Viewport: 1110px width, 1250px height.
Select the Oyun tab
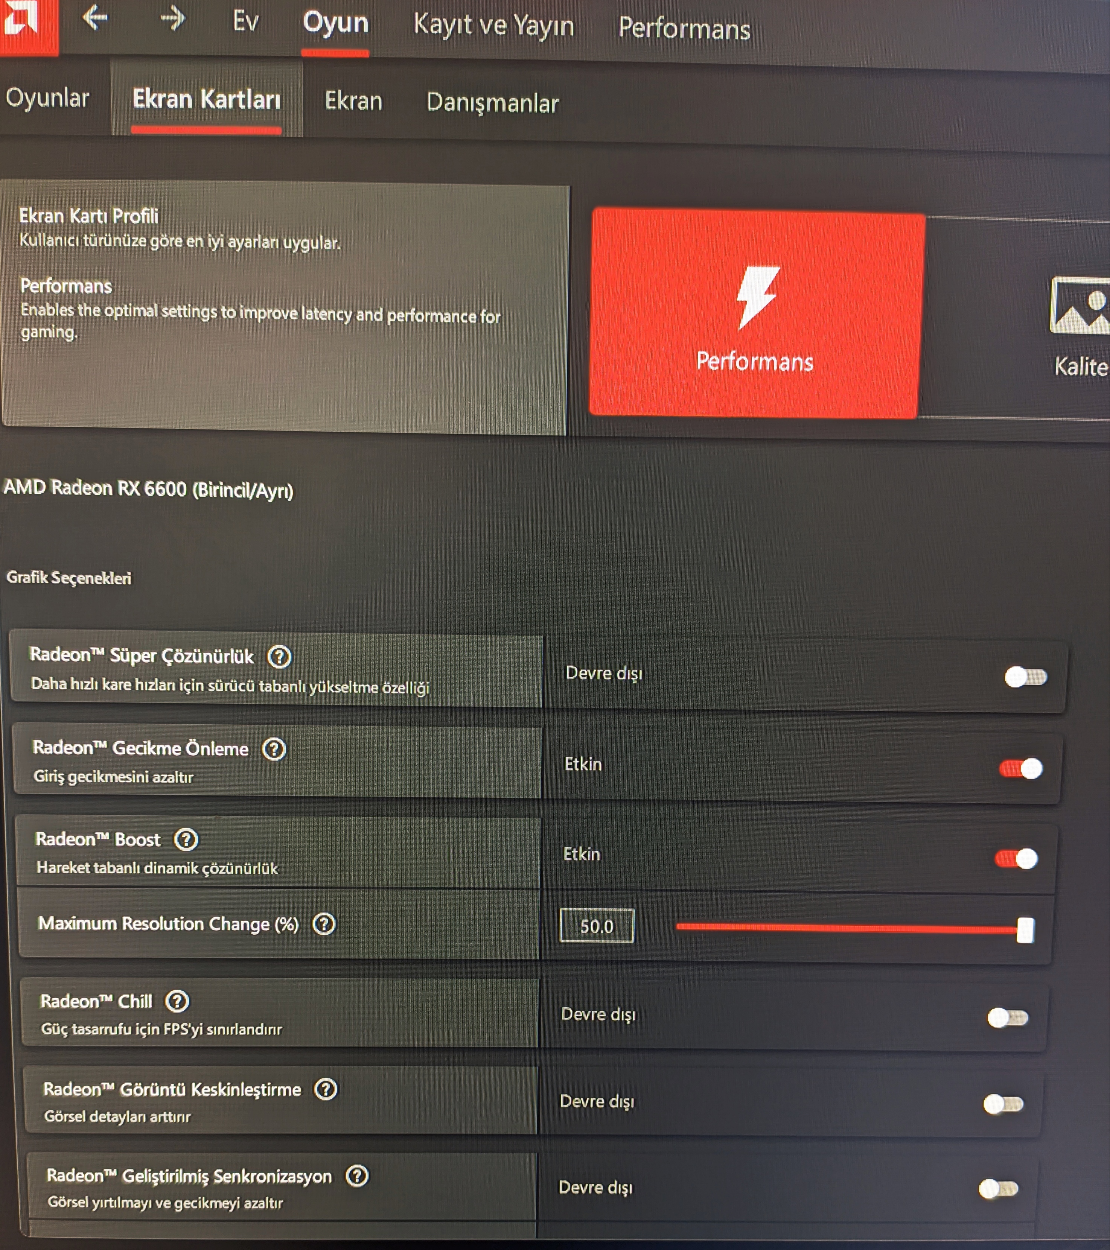[x=335, y=23]
